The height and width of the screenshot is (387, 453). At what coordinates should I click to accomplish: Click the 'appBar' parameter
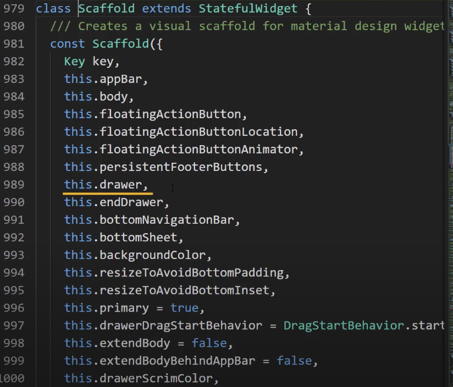pyautogui.click(x=121, y=79)
